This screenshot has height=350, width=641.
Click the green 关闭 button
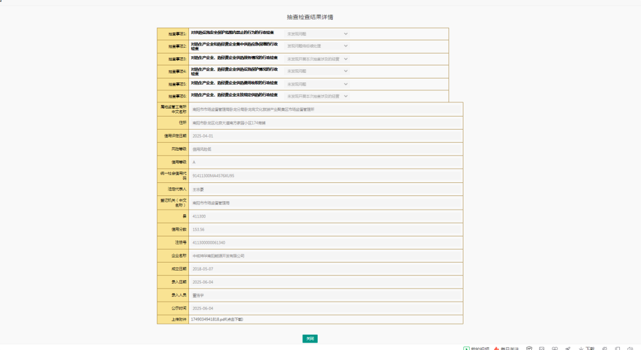[310, 339]
